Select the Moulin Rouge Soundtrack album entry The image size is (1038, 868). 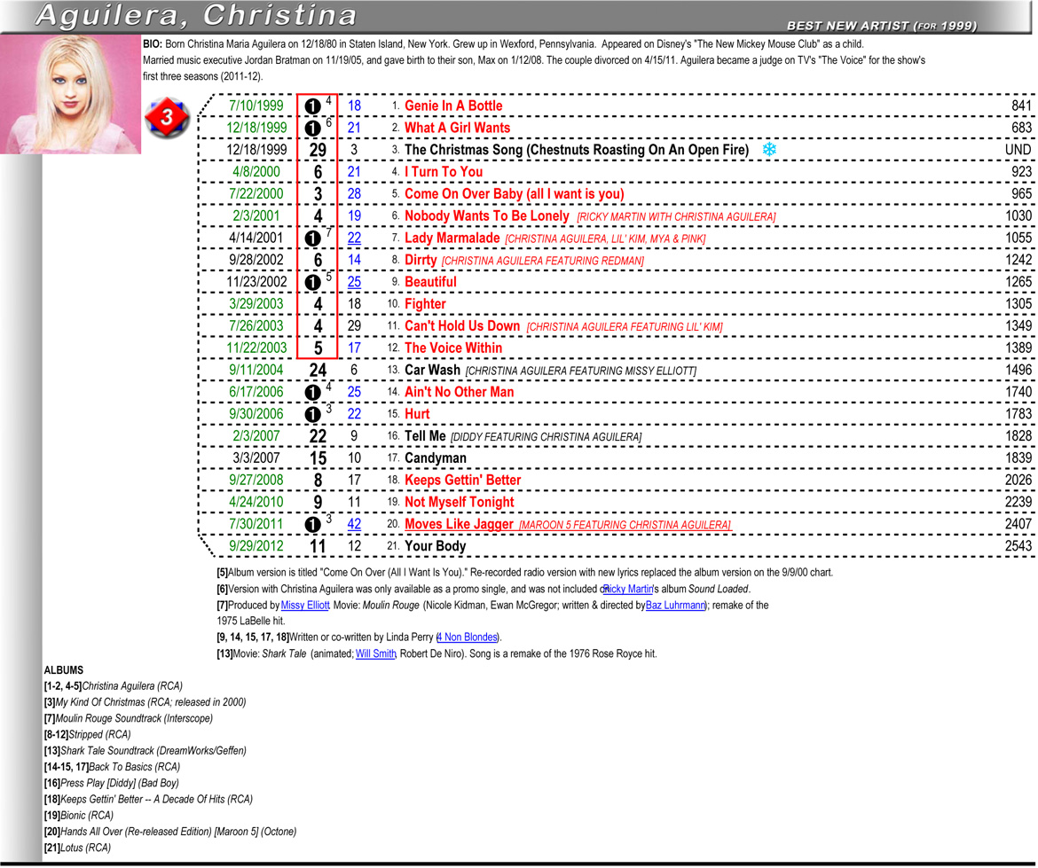129,718
